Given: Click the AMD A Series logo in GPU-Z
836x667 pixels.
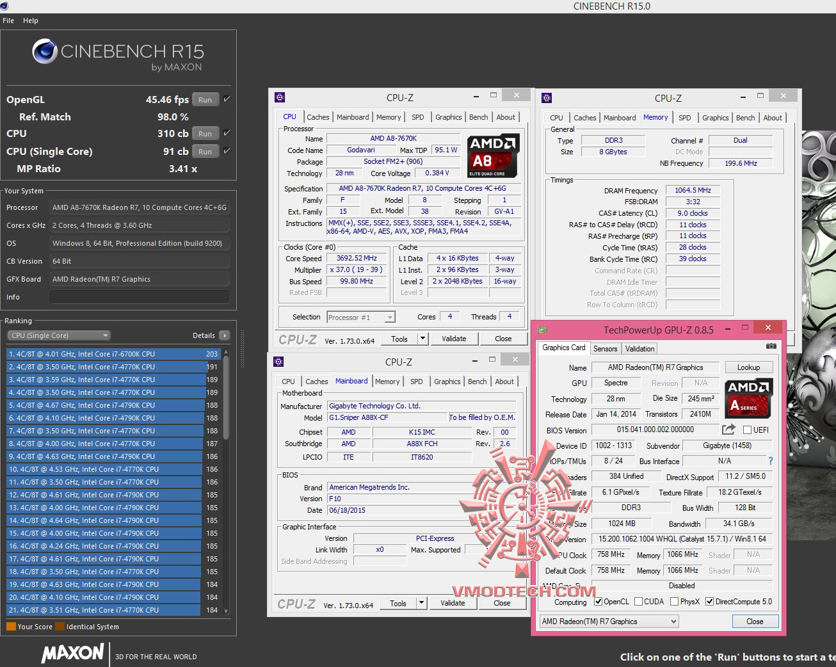Looking at the screenshot, I should (x=749, y=398).
